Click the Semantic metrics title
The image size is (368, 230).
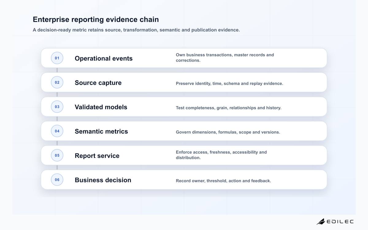point(101,131)
